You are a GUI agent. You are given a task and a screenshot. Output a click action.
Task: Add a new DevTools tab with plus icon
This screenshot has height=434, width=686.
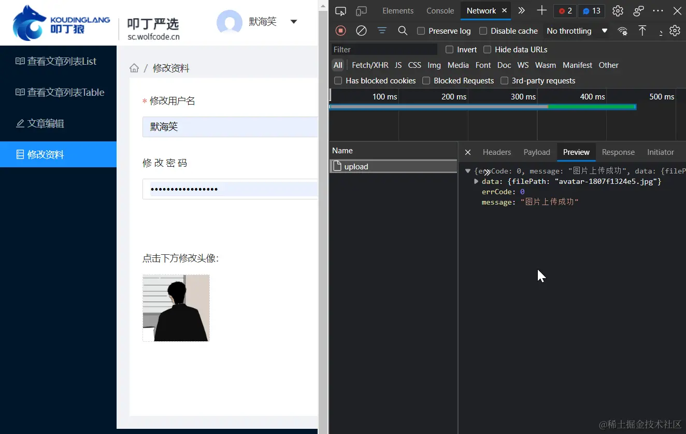[542, 10]
